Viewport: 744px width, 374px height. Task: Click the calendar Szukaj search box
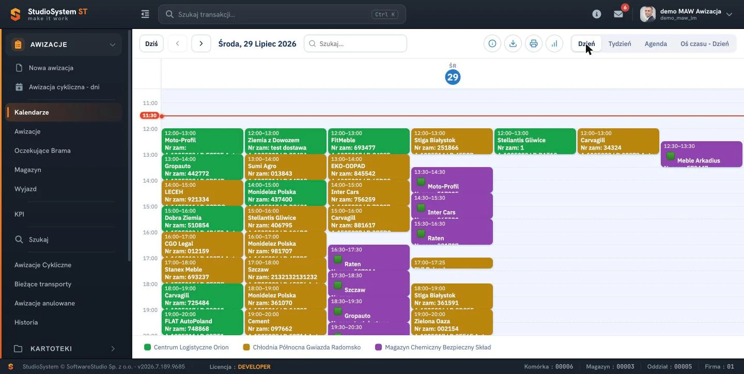pyautogui.click(x=355, y=44)
